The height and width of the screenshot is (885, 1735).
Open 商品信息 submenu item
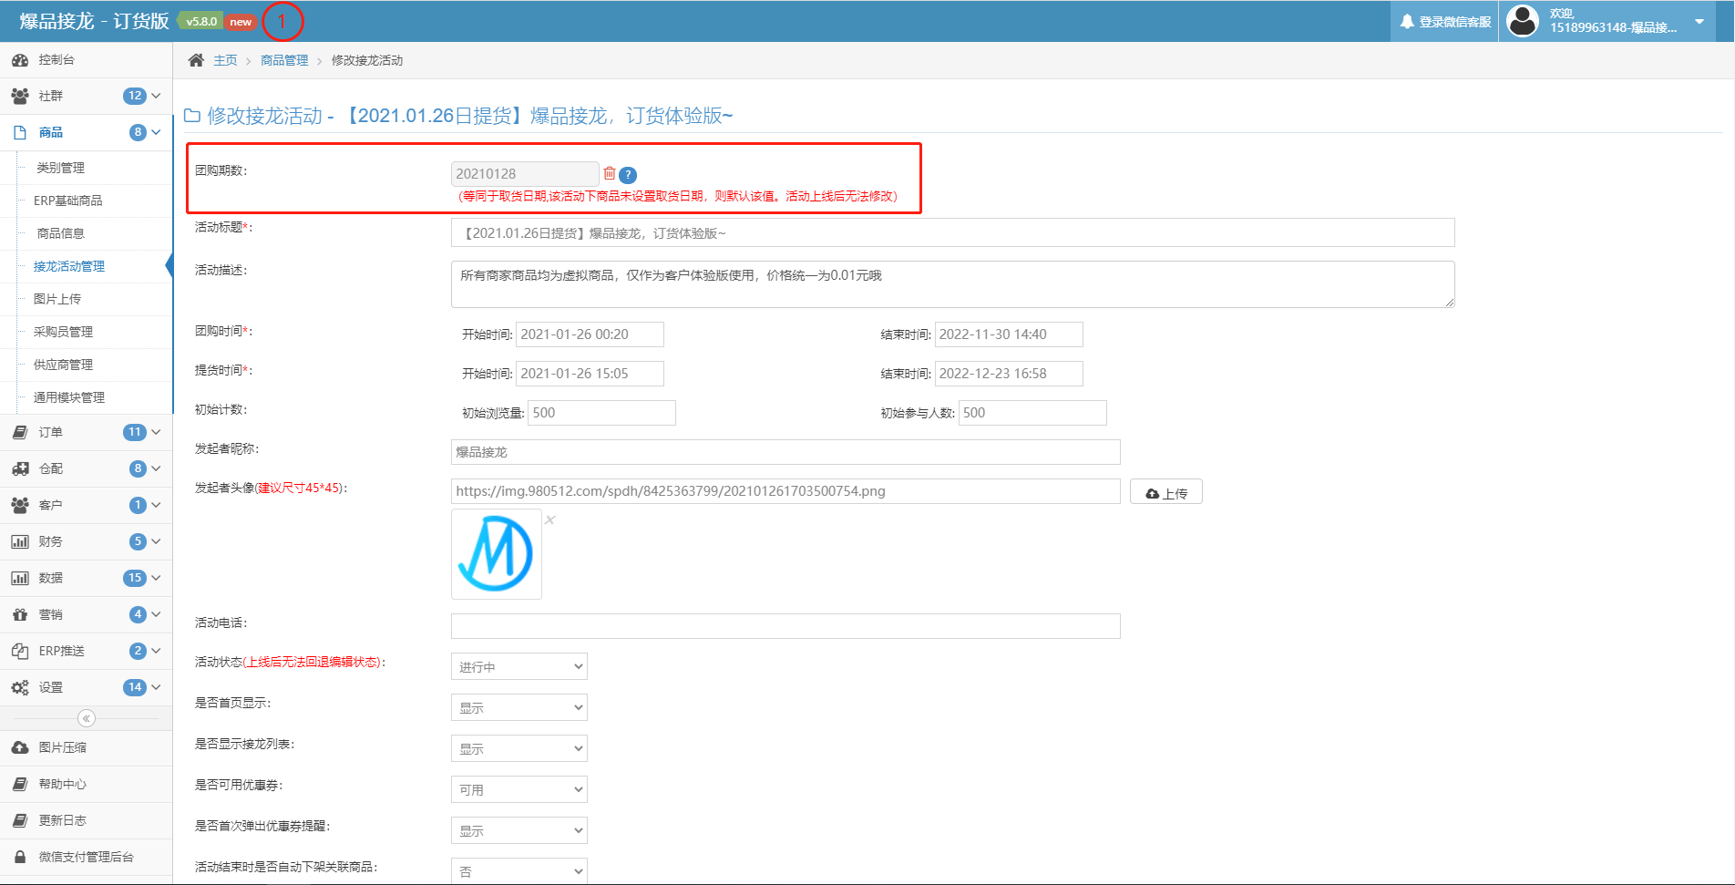coord(60,233)
